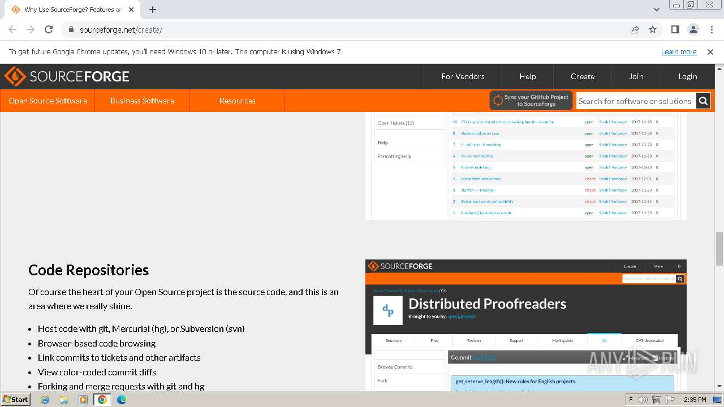Viewport: 724px width, 407px height.
Task: Click "Browser-based code browsing" bullet text
Action: (97, 343)
